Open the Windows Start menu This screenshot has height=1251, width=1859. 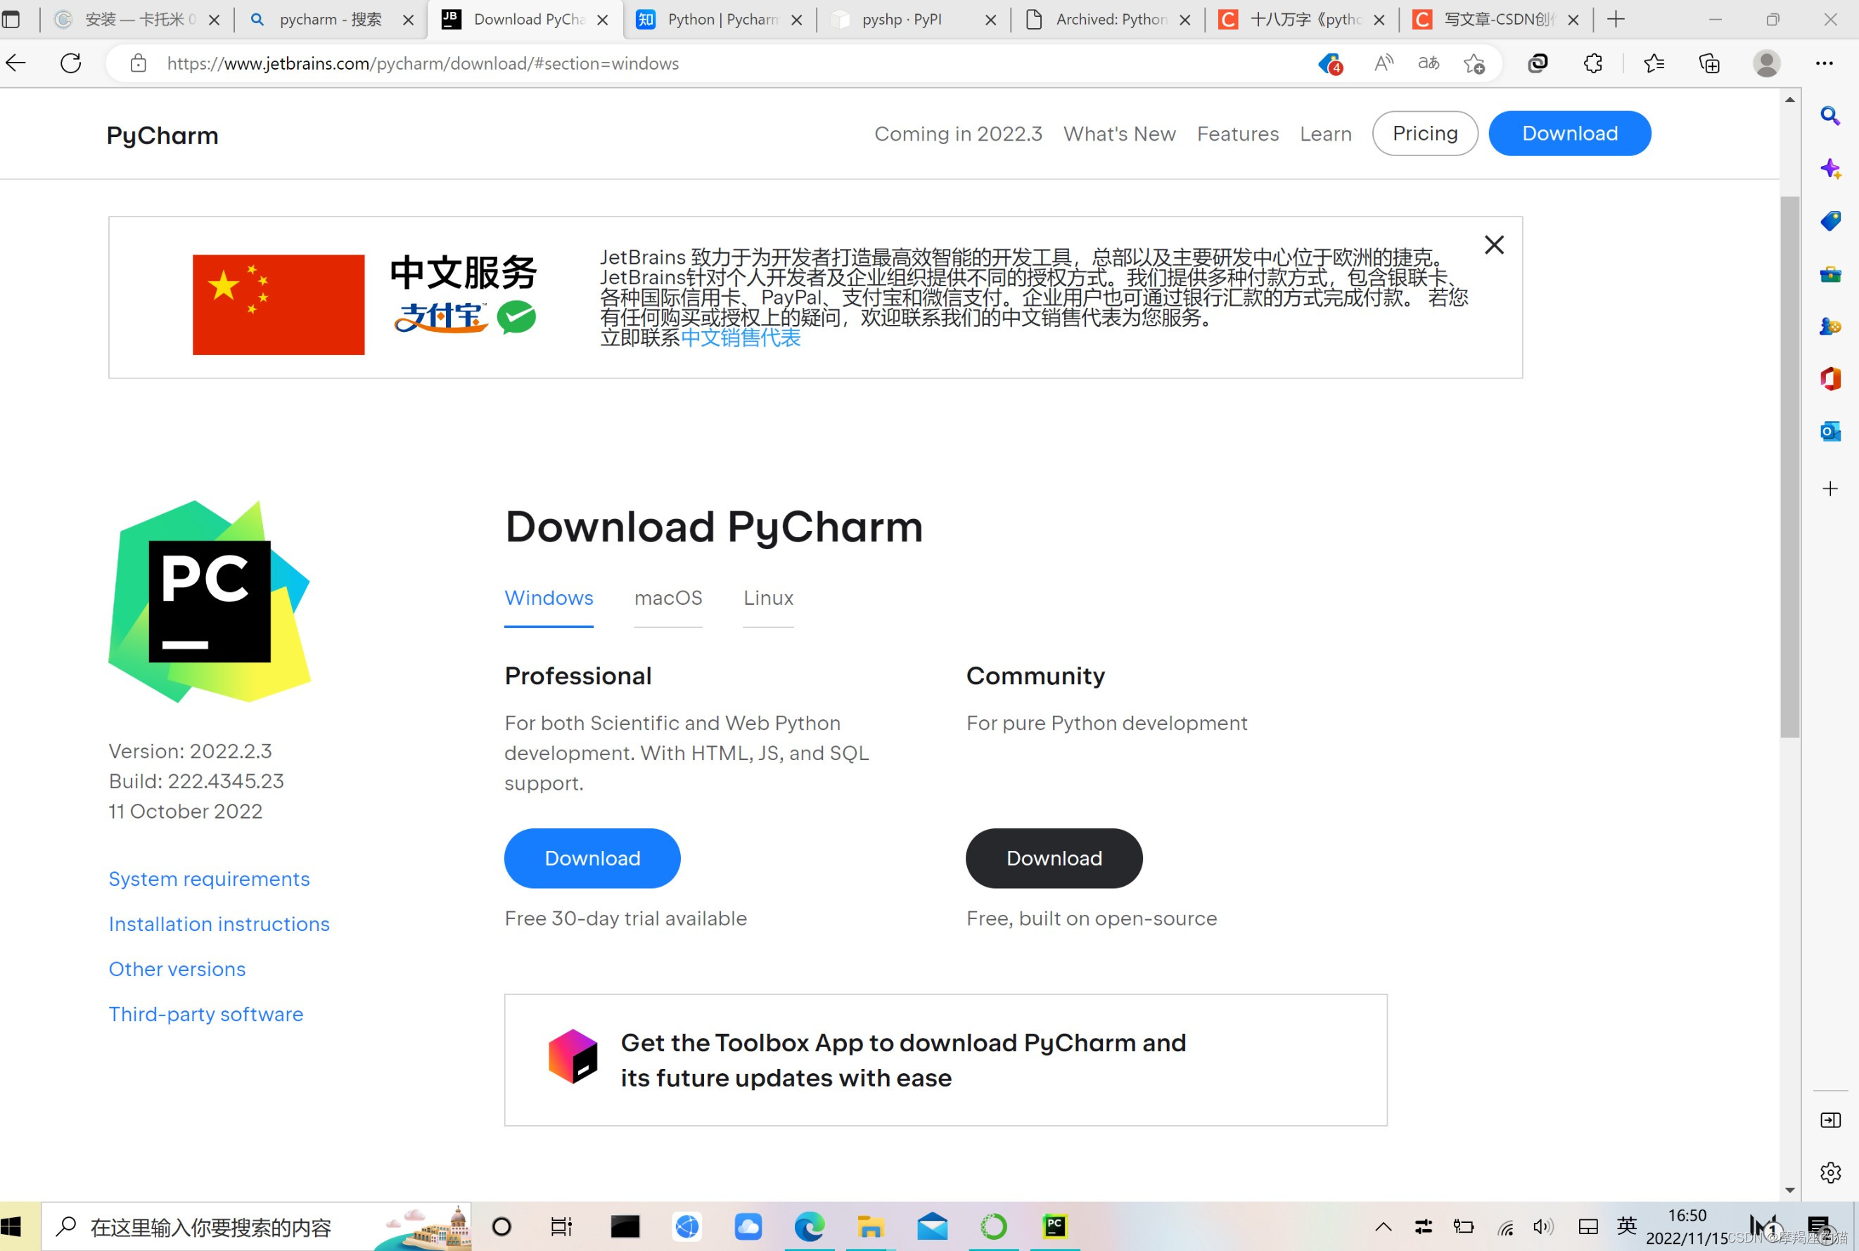[12, 1226]
